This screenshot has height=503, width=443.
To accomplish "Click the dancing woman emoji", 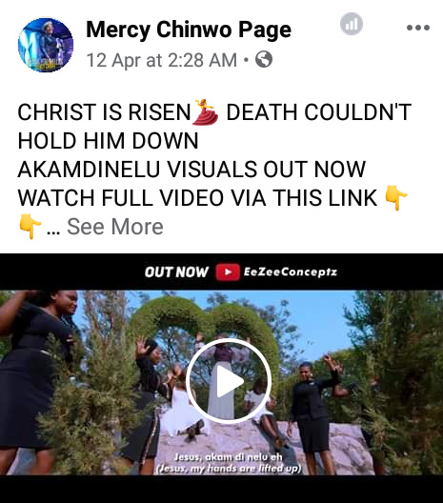I will click(x=205, y=112).
